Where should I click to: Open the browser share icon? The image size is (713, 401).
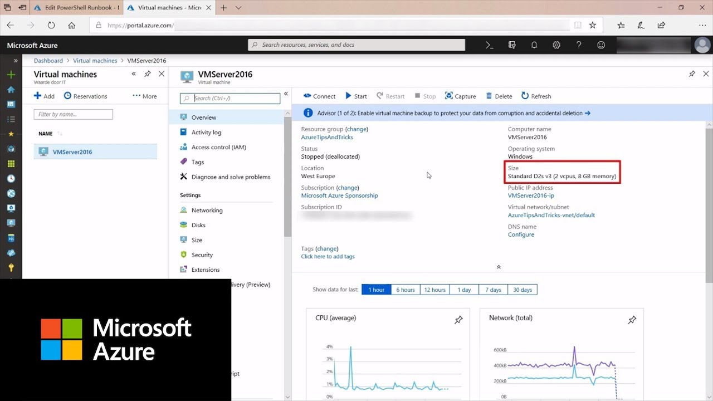(x=661, y=25)
